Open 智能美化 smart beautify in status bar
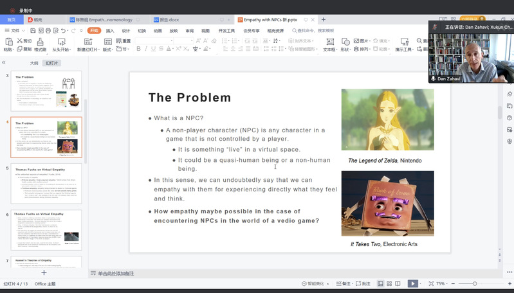514x293 pixels. click(315, 283)
